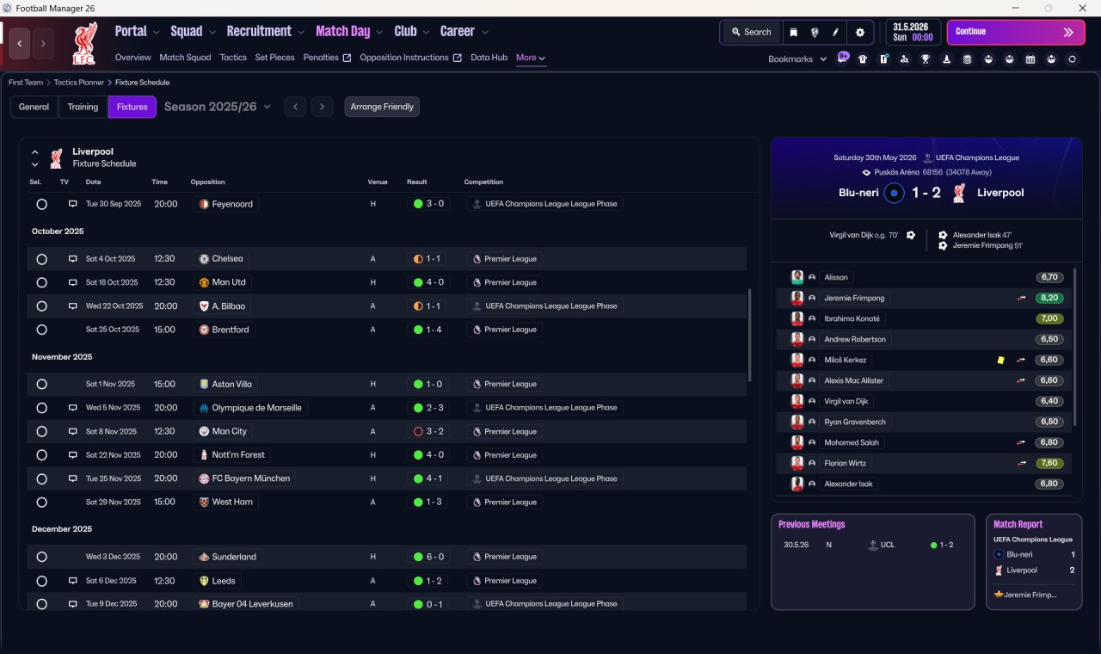
Task: Click the report icon in bookmarks bar
Action: [883, 59]
